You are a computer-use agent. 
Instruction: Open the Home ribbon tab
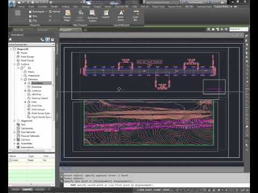(x=21, y=6)
